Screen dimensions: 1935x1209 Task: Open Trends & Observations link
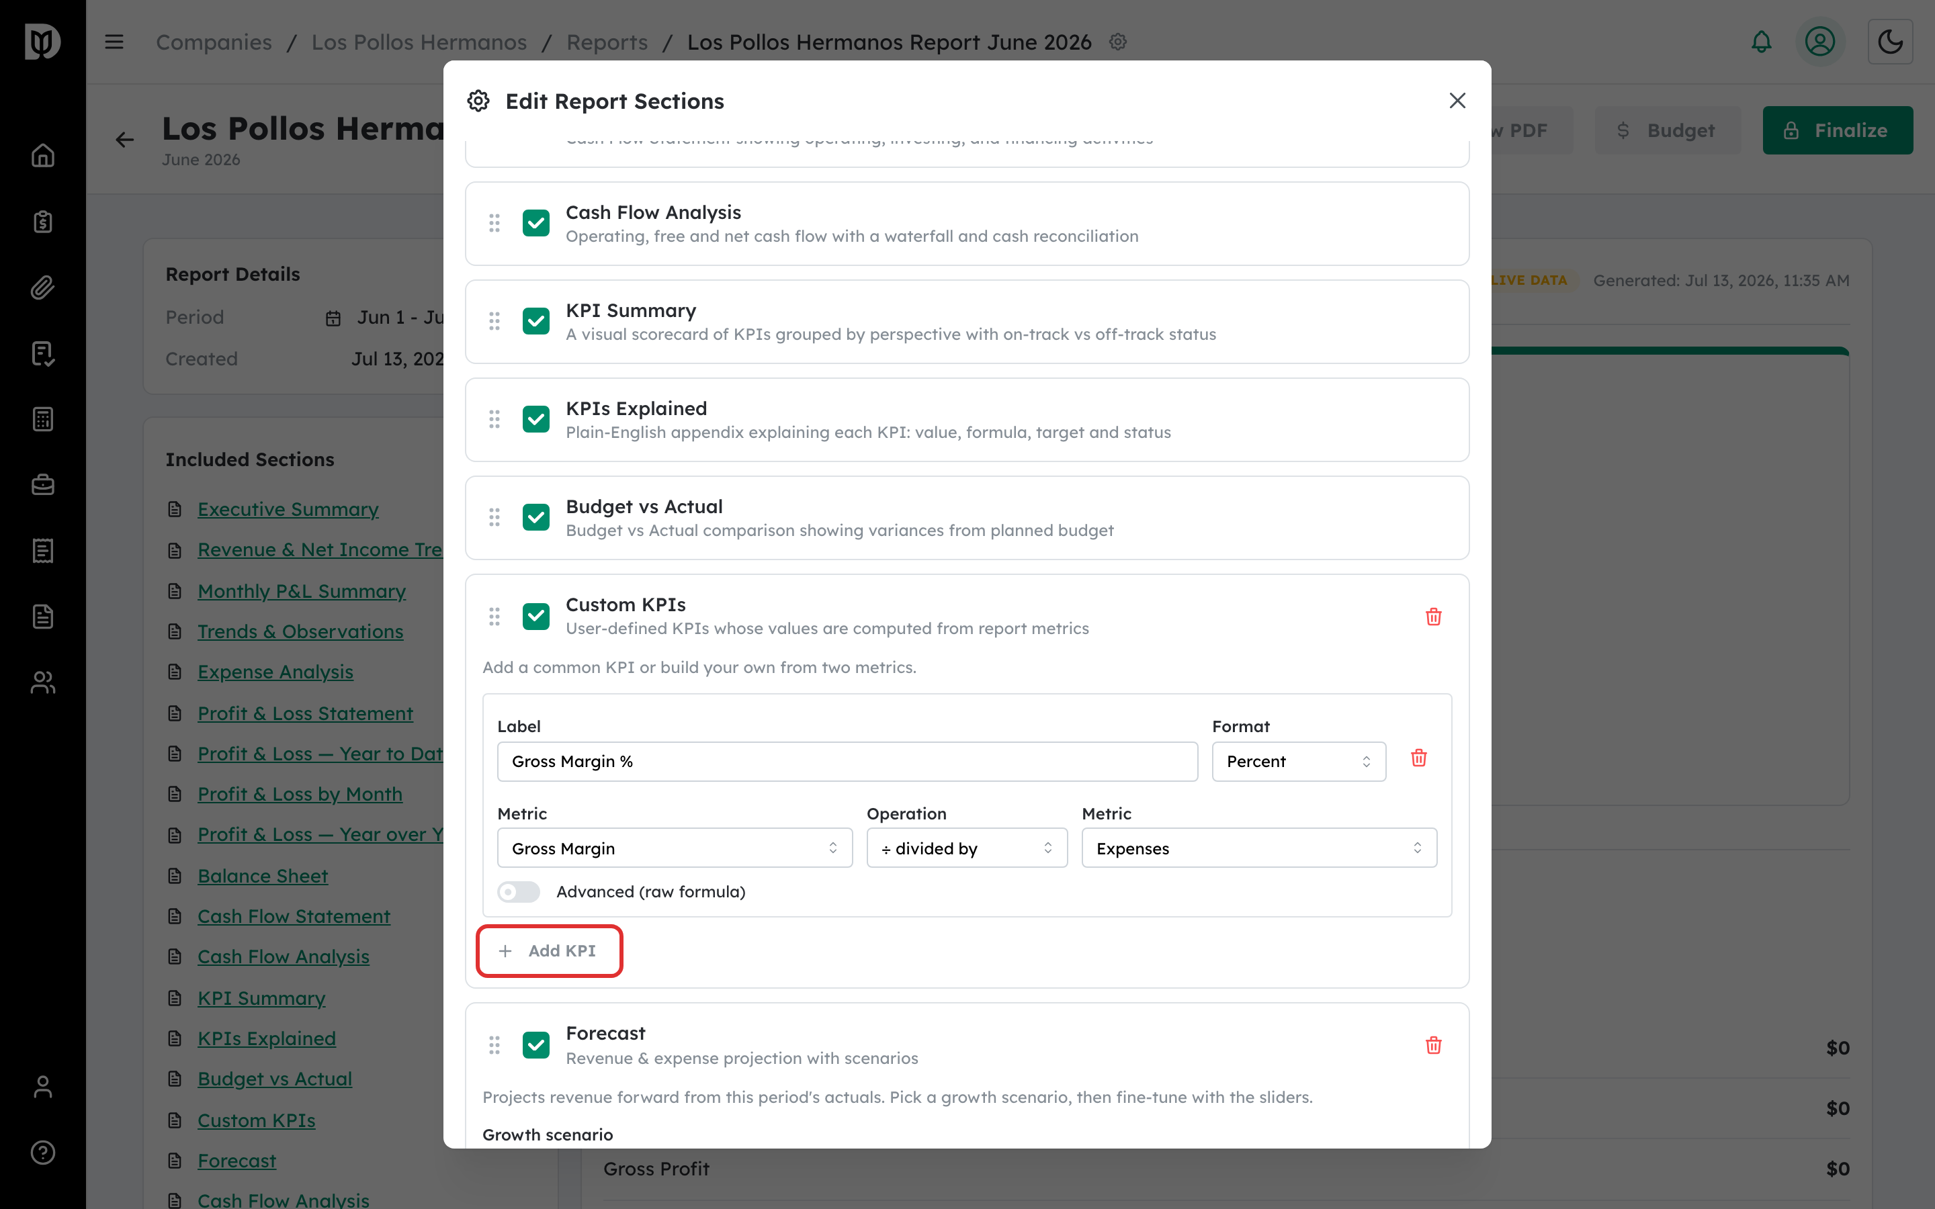(x=300, y=631)
